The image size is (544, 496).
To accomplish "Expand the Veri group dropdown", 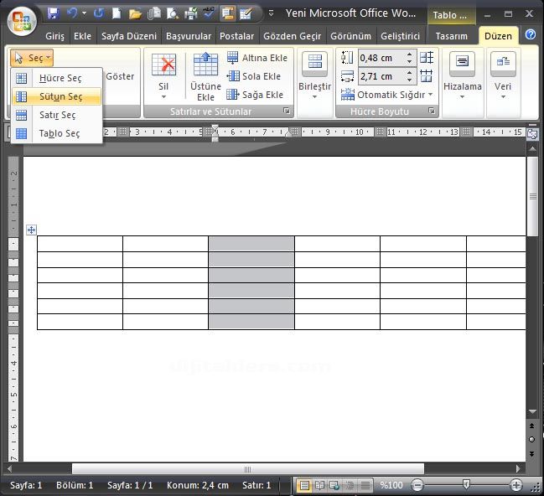I will pyautogui.click(x=503, y=75).
